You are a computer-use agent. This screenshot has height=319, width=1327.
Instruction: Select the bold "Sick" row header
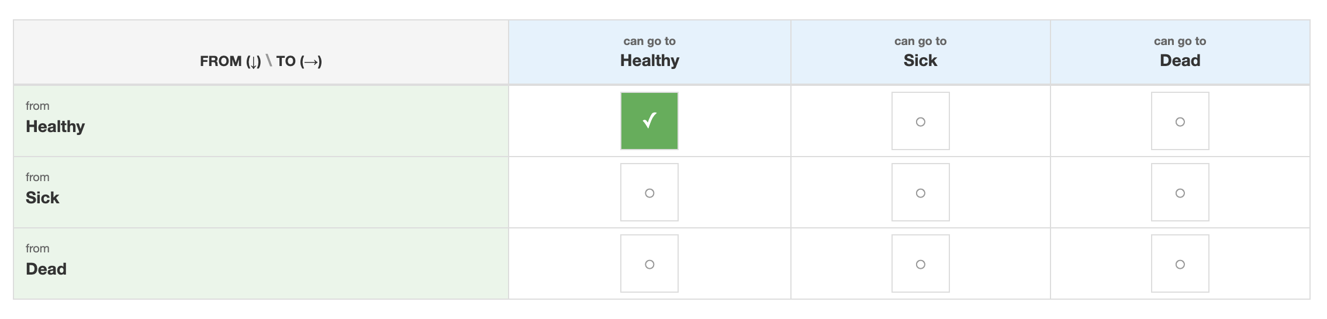click(42, 198)
